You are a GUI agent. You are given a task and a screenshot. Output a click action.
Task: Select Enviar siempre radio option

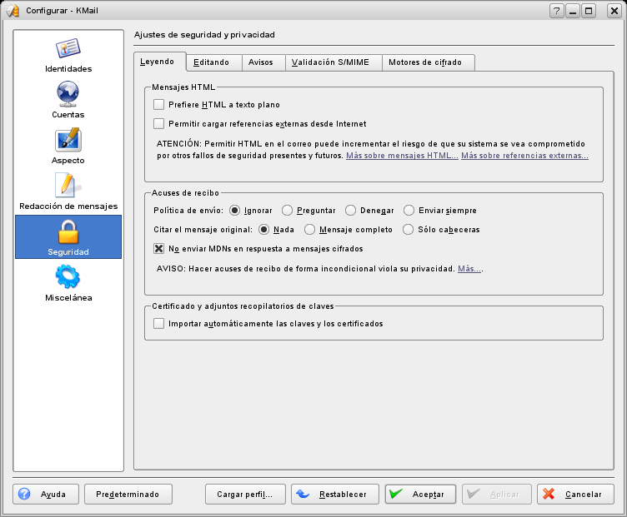(409, 211)
